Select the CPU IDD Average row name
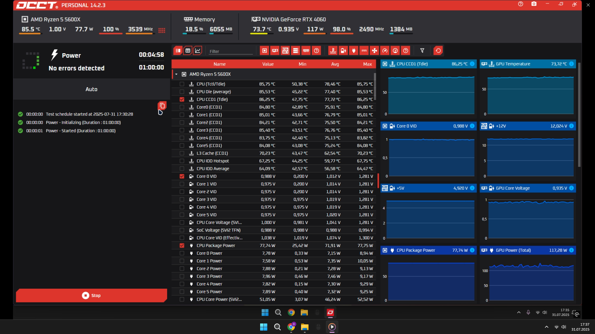The width and height of the screenshot is (595, 334). tap(213, 169)
